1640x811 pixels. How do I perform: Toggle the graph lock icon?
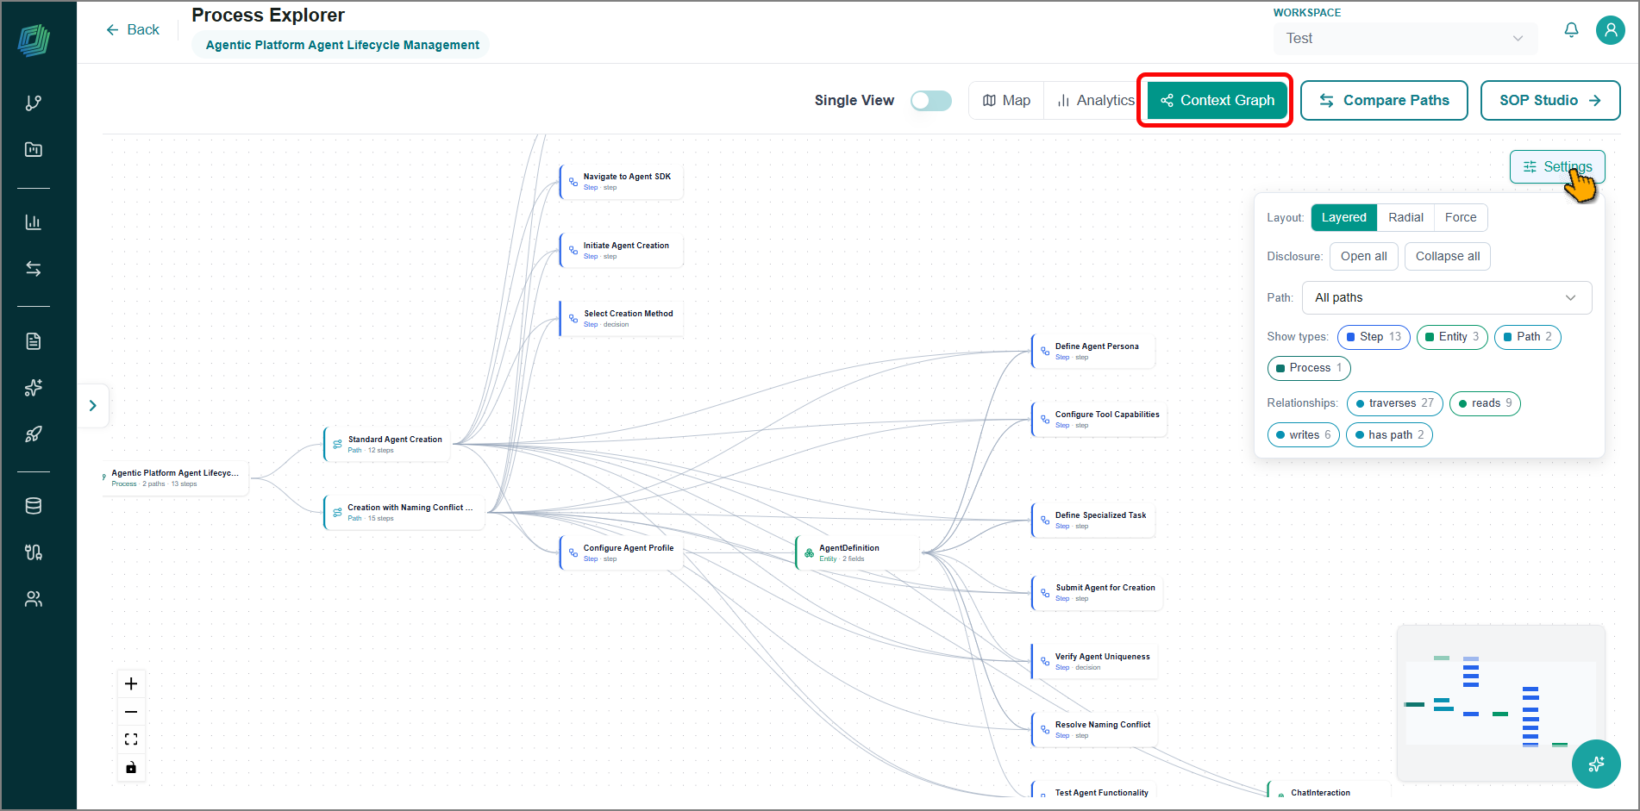click(x=131, y=767)
